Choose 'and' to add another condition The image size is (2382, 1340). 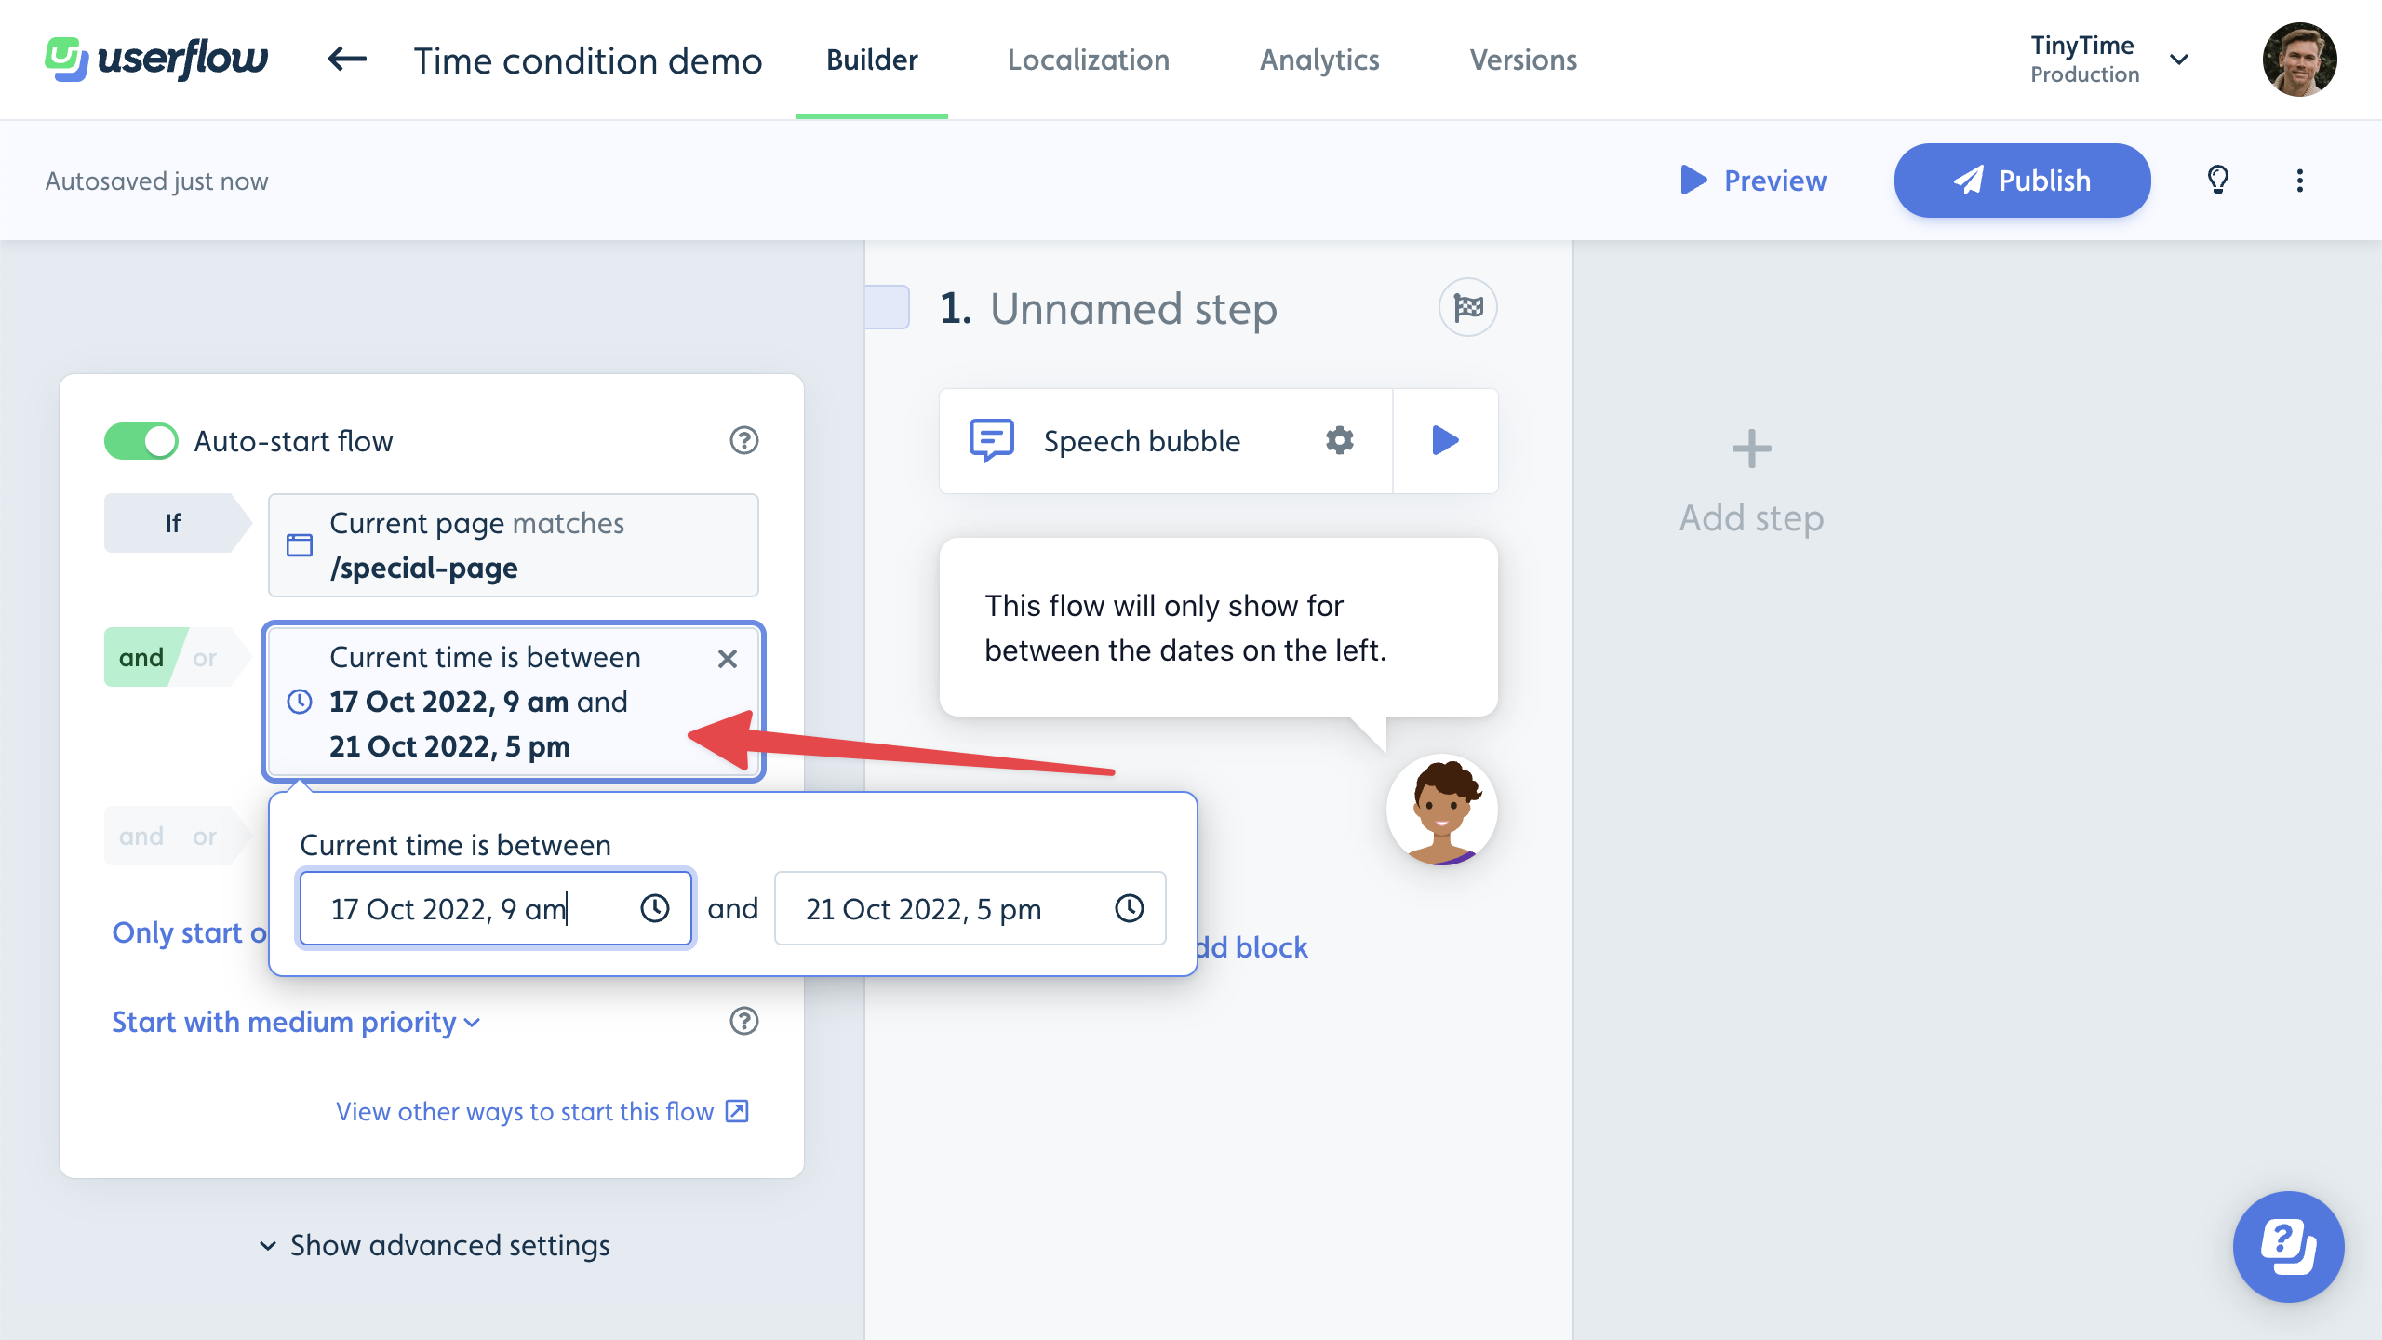point(141,836)
